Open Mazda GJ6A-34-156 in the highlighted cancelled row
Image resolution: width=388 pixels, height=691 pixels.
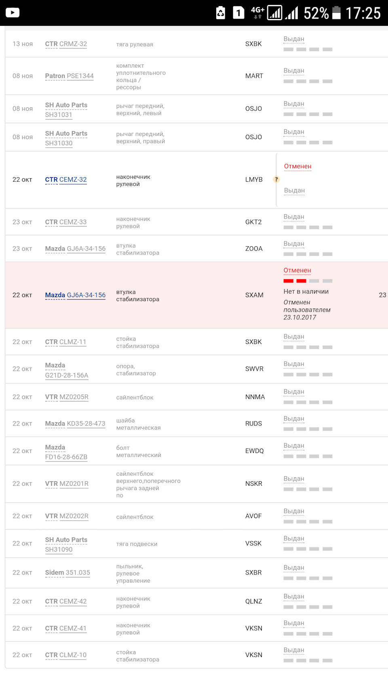click(x=75, y=295)
